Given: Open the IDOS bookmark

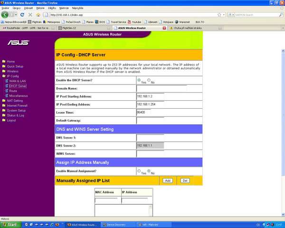Looking at the screenshot, I should pyautogui.click(x=100, y=22).
